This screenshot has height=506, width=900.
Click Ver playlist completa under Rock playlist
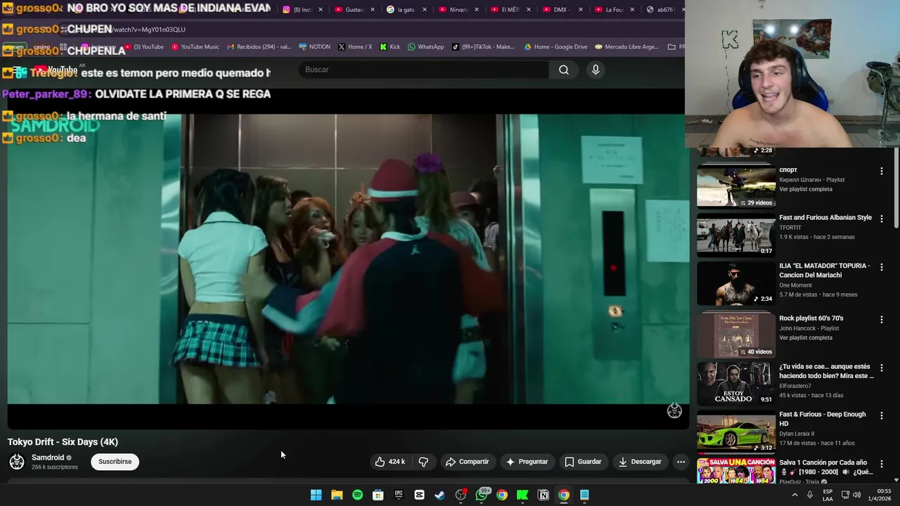pyautogui.click(x=805, y=337)
